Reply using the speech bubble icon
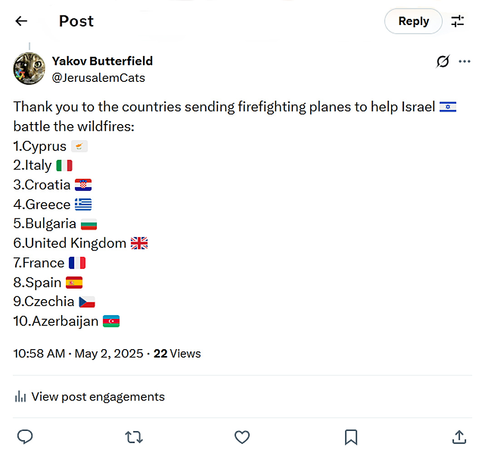This screenshot has width=485, height=456. [x=25, y=437]
